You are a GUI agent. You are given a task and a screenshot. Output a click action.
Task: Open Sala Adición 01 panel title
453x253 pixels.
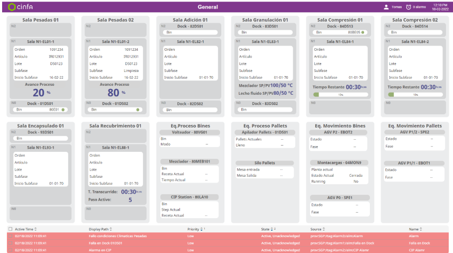click(190, 20)
